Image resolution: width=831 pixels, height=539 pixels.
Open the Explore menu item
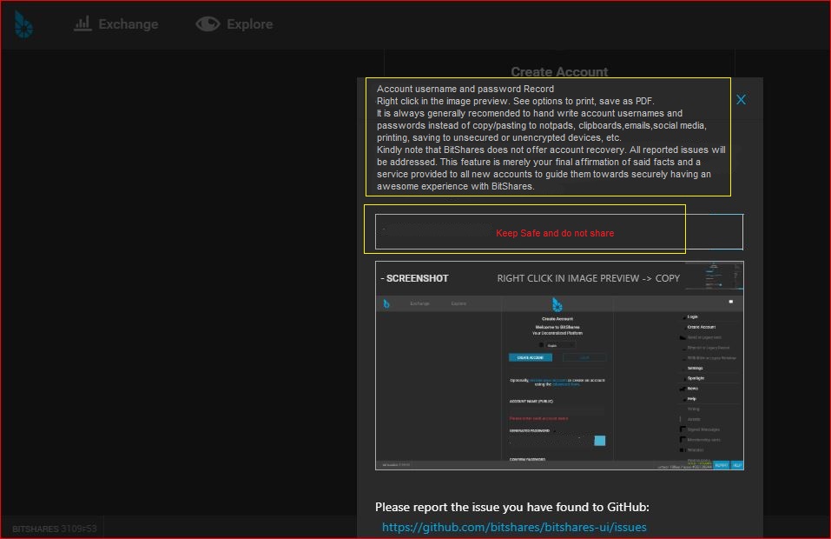(x=234, y=23)
